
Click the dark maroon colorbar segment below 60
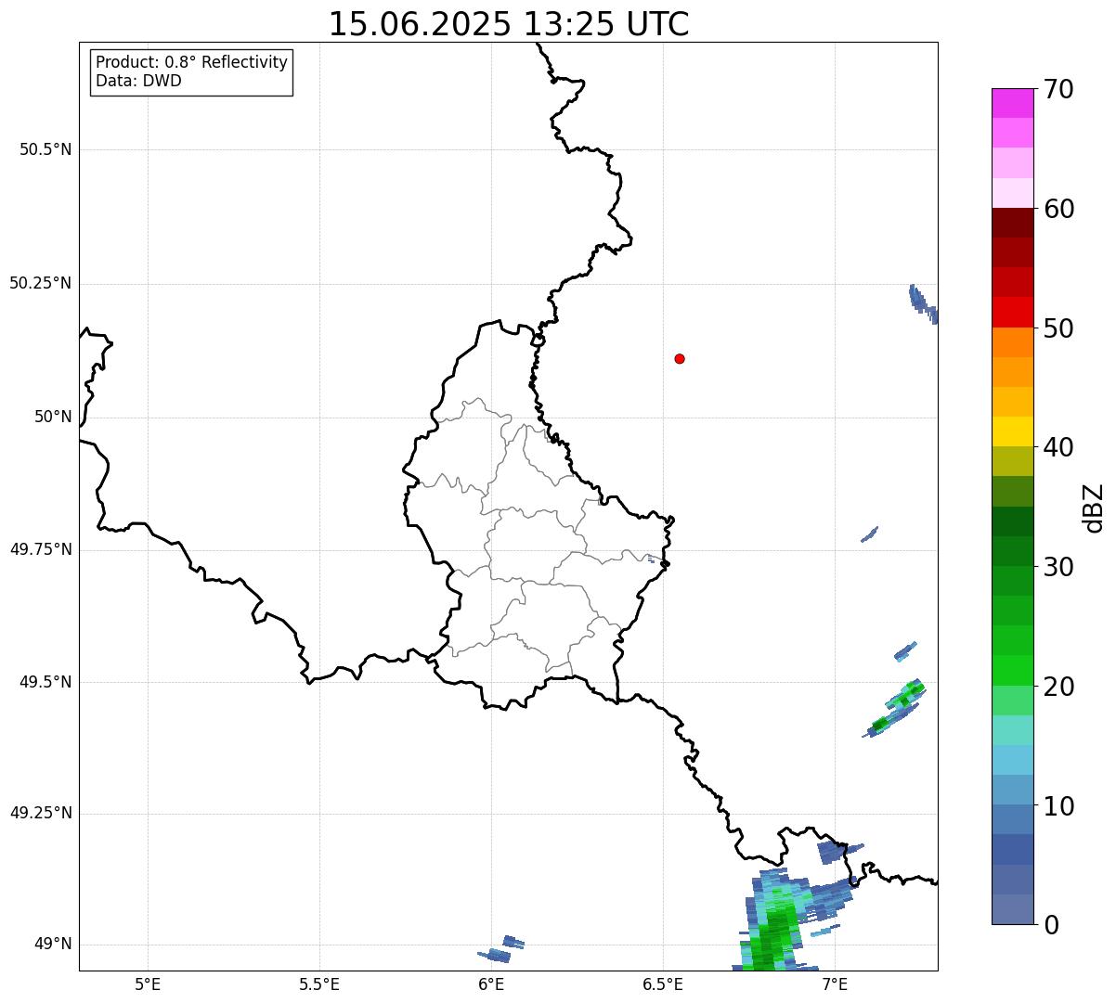pos(1013,223)
